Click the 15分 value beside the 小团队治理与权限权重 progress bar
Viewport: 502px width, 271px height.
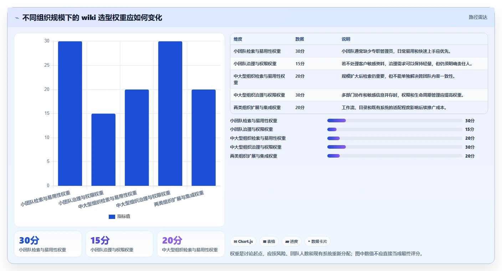470,129
